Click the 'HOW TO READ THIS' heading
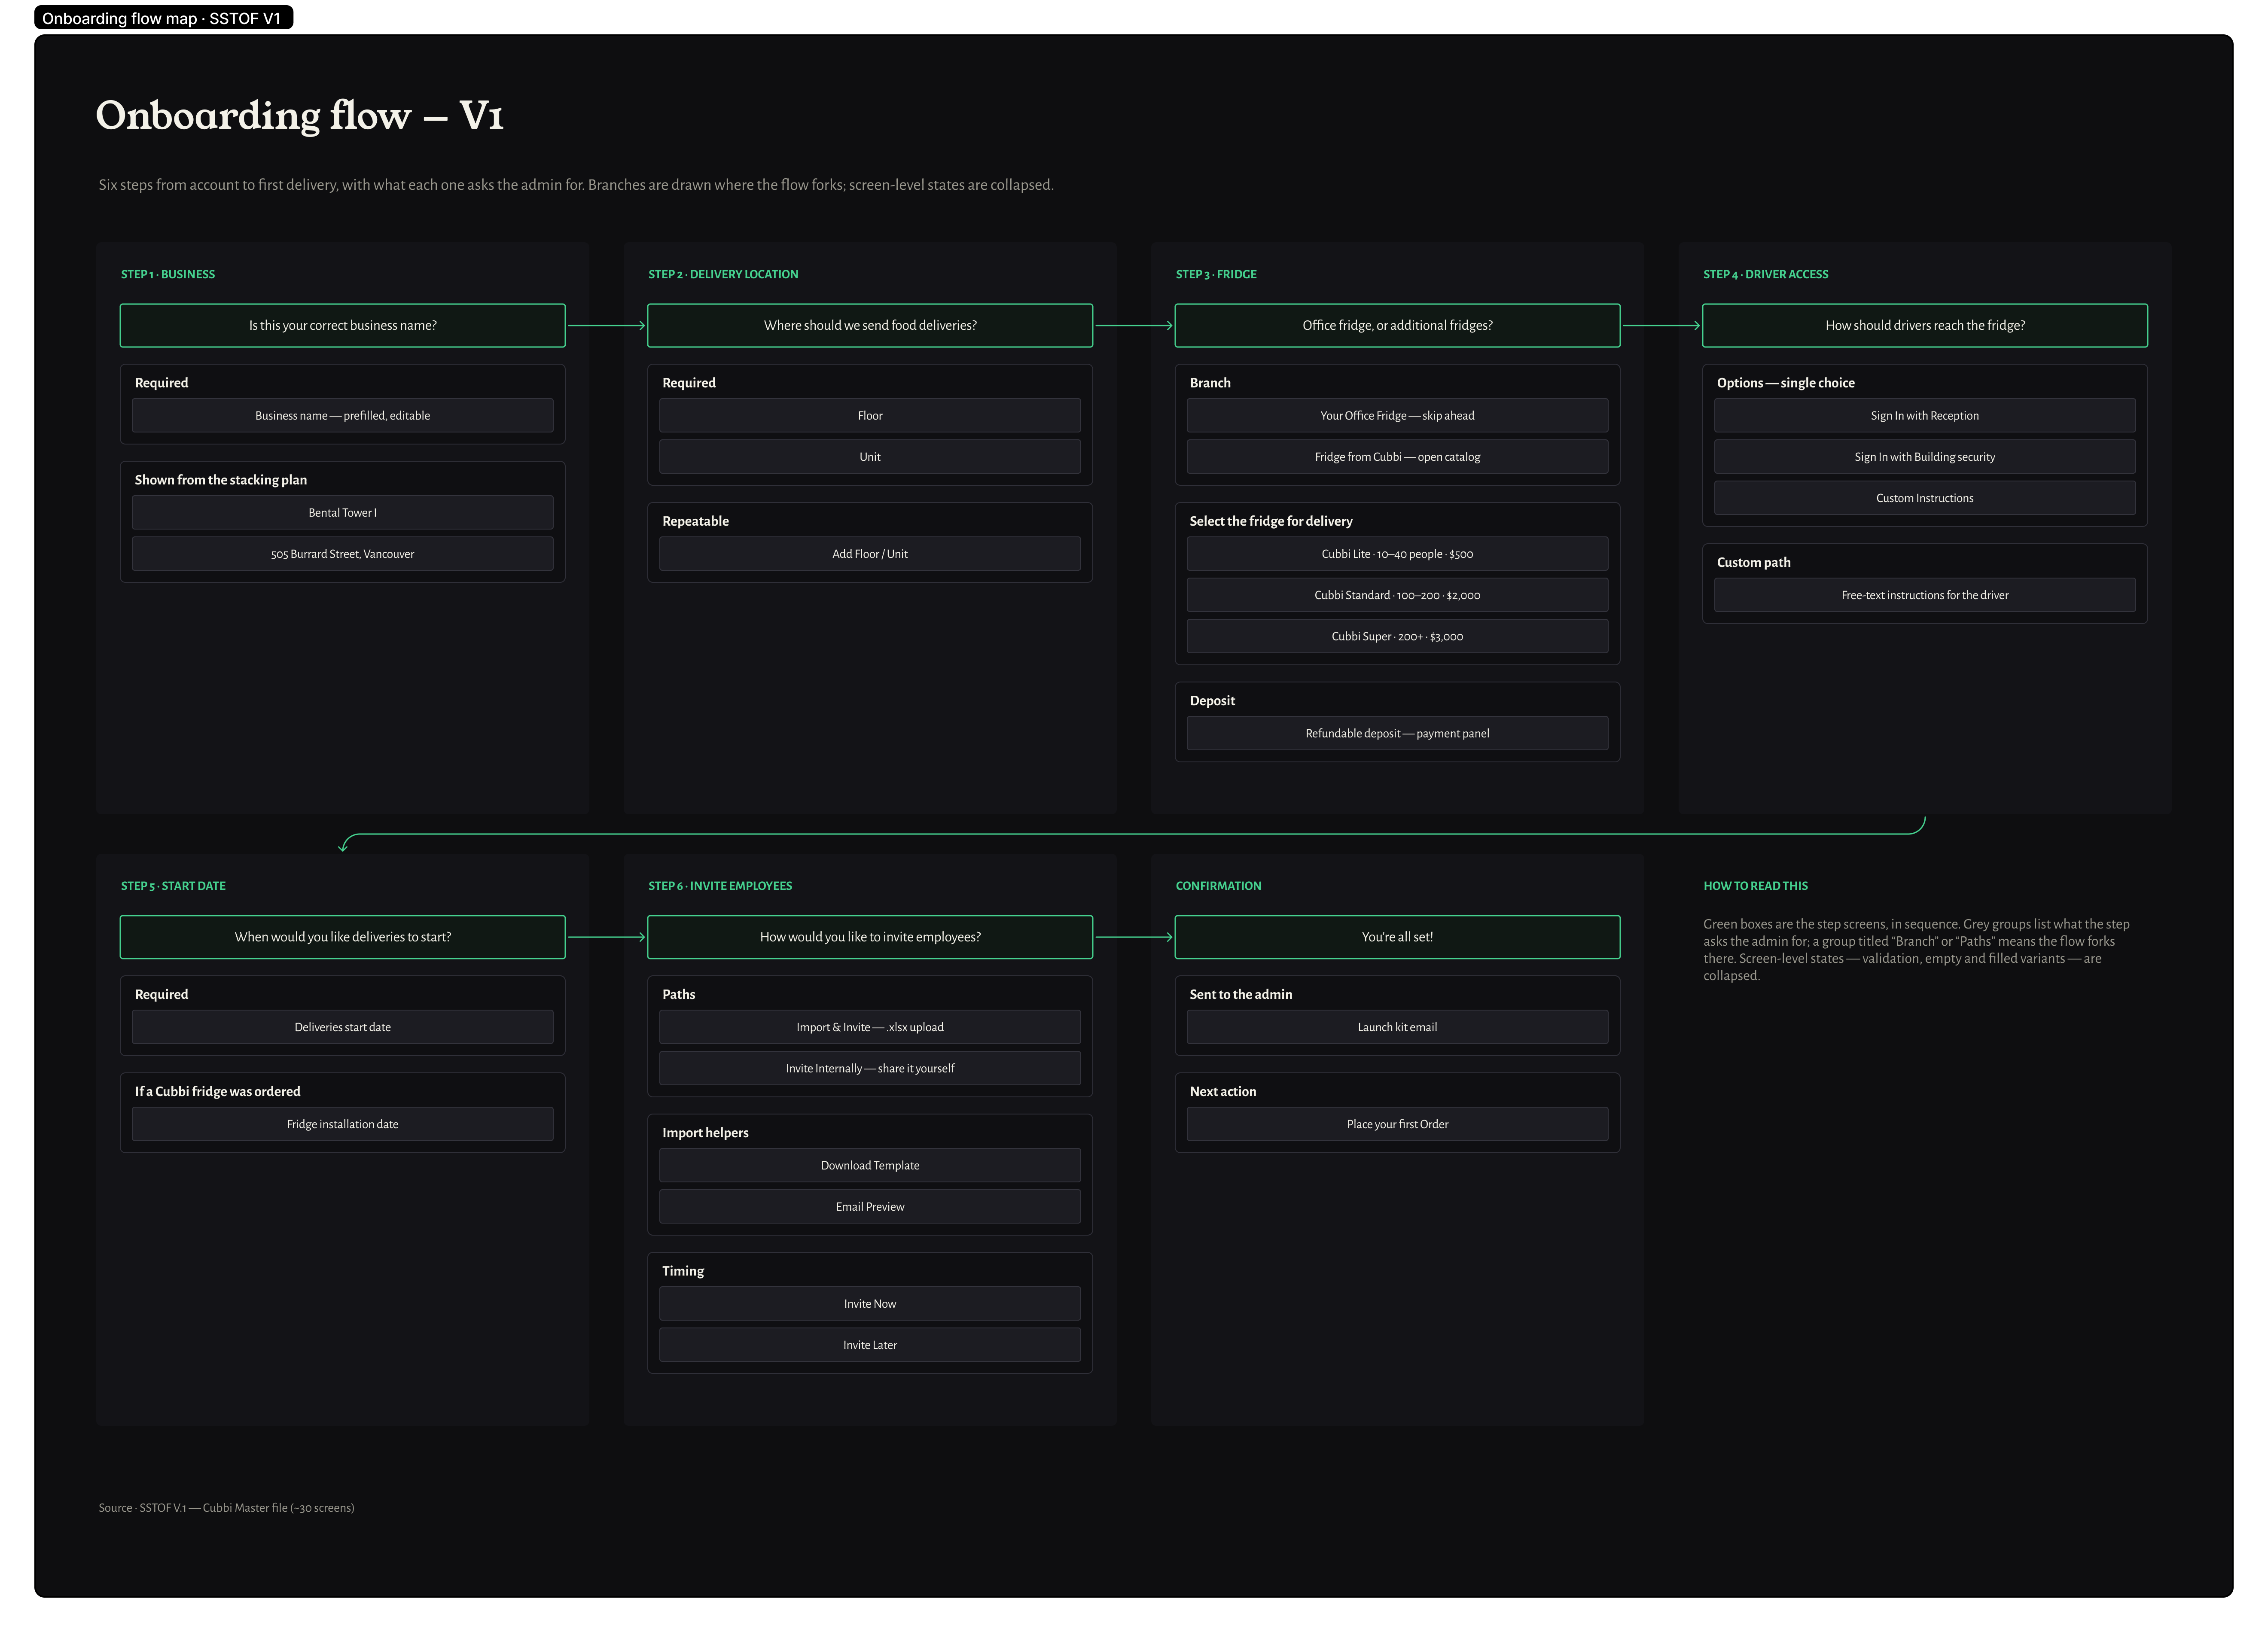Image resolution: width=2268 pixels, height=1632 pixels. coord(1755,886)
